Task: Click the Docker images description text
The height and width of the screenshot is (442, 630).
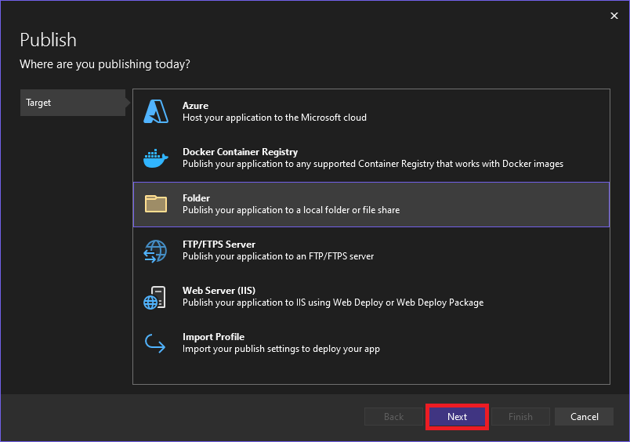Action: (373, 164)
